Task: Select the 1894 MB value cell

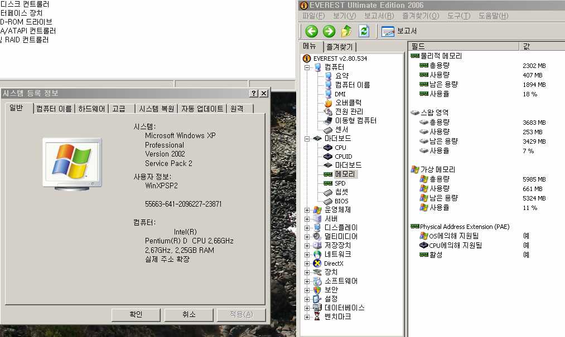Action: pyautogui.click(x=534, y=85)
